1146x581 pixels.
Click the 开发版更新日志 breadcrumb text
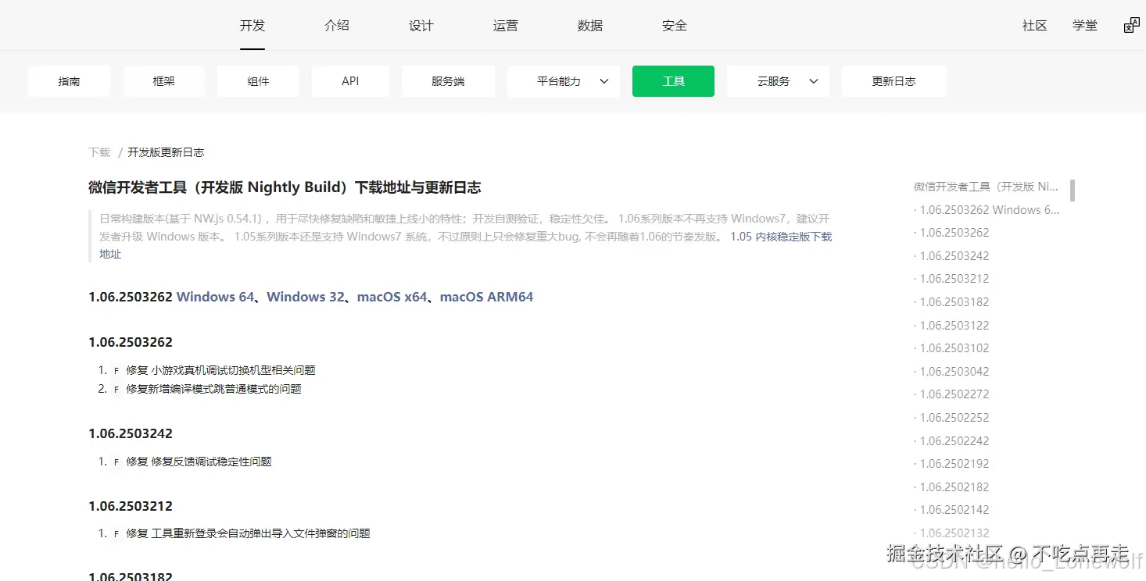166,152
